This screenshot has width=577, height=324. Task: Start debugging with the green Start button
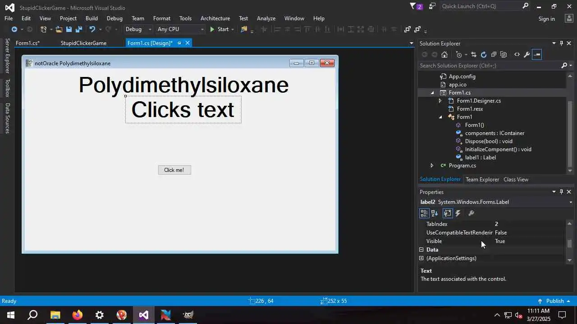[219, 29]
